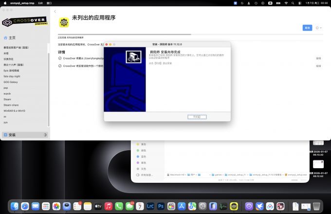Screen dimensions: 331x214
Task: Open Music from the Dock
Action: [x=109, y=206]
